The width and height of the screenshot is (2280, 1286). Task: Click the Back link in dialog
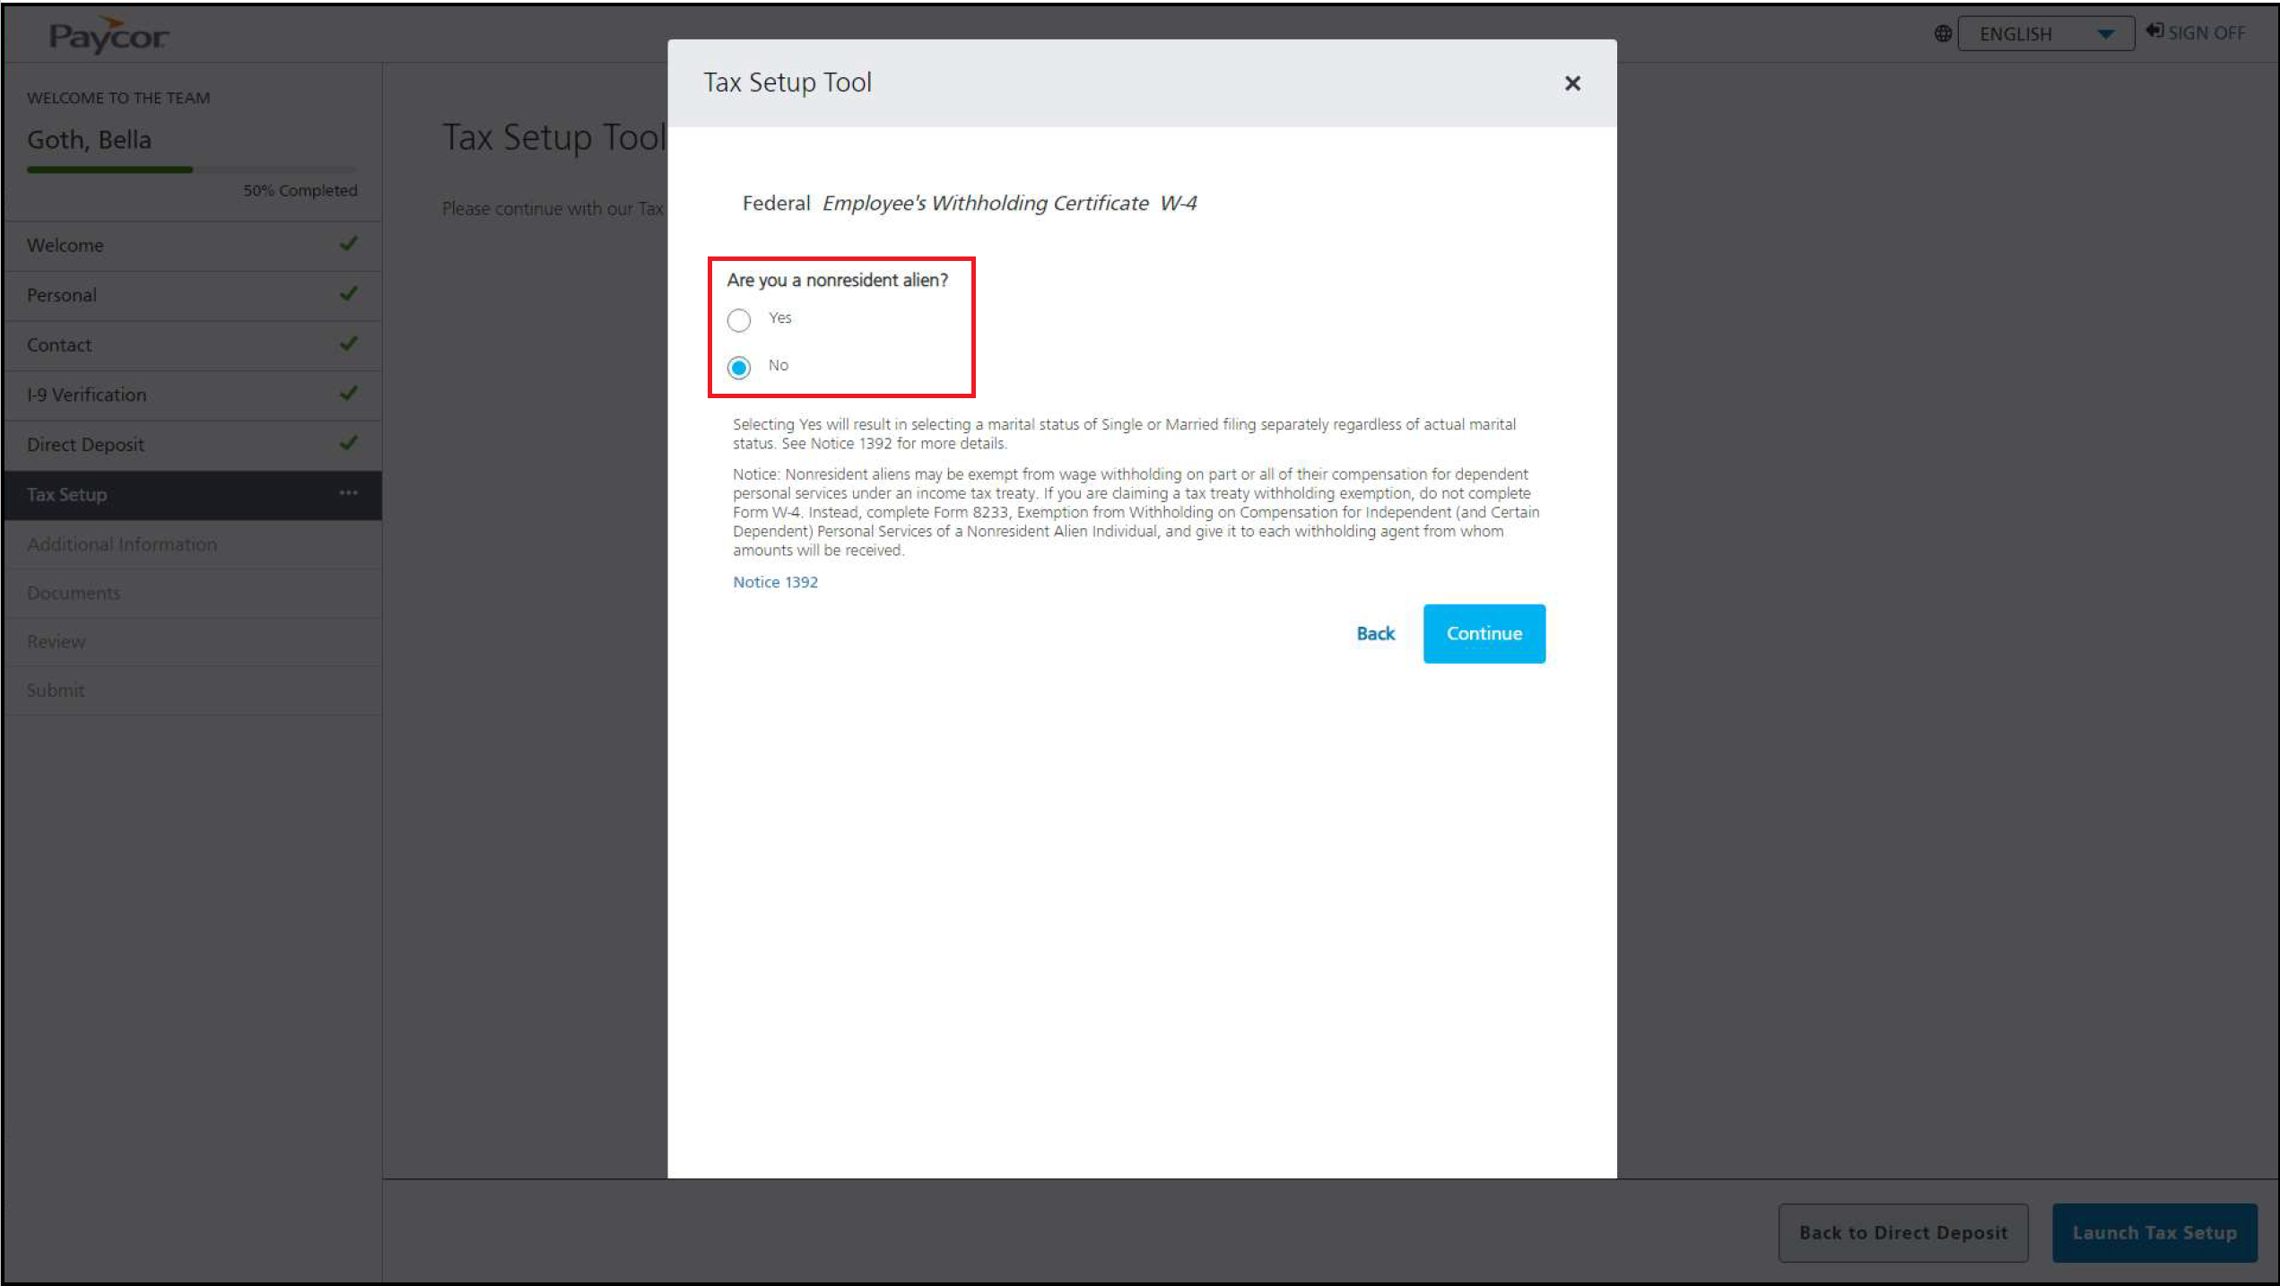pyautogui.click(x=1375, y=634)
